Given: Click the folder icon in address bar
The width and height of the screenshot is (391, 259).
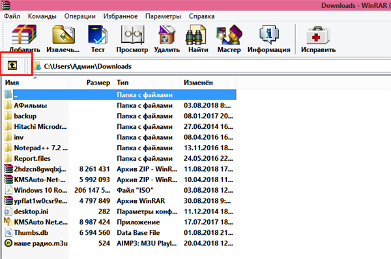Looking at the screenshot, I should (37, 66).
